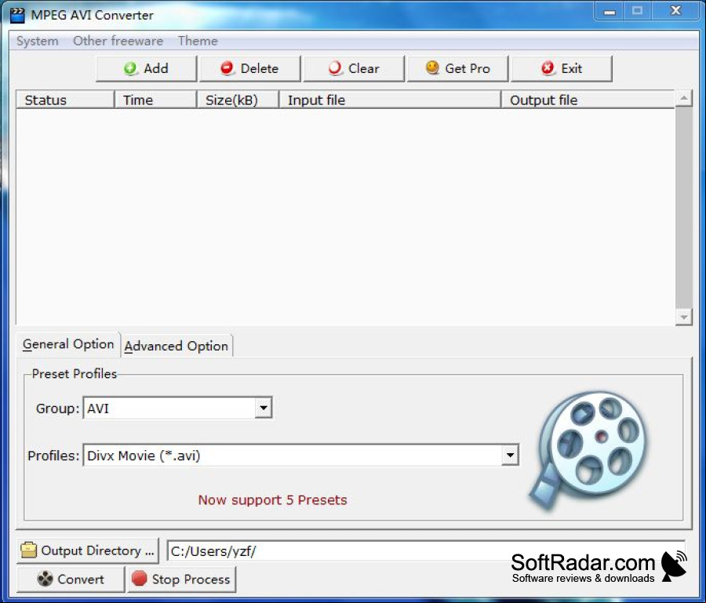
Task: Click the file list scroll up arrow
Action: point(684,98)
